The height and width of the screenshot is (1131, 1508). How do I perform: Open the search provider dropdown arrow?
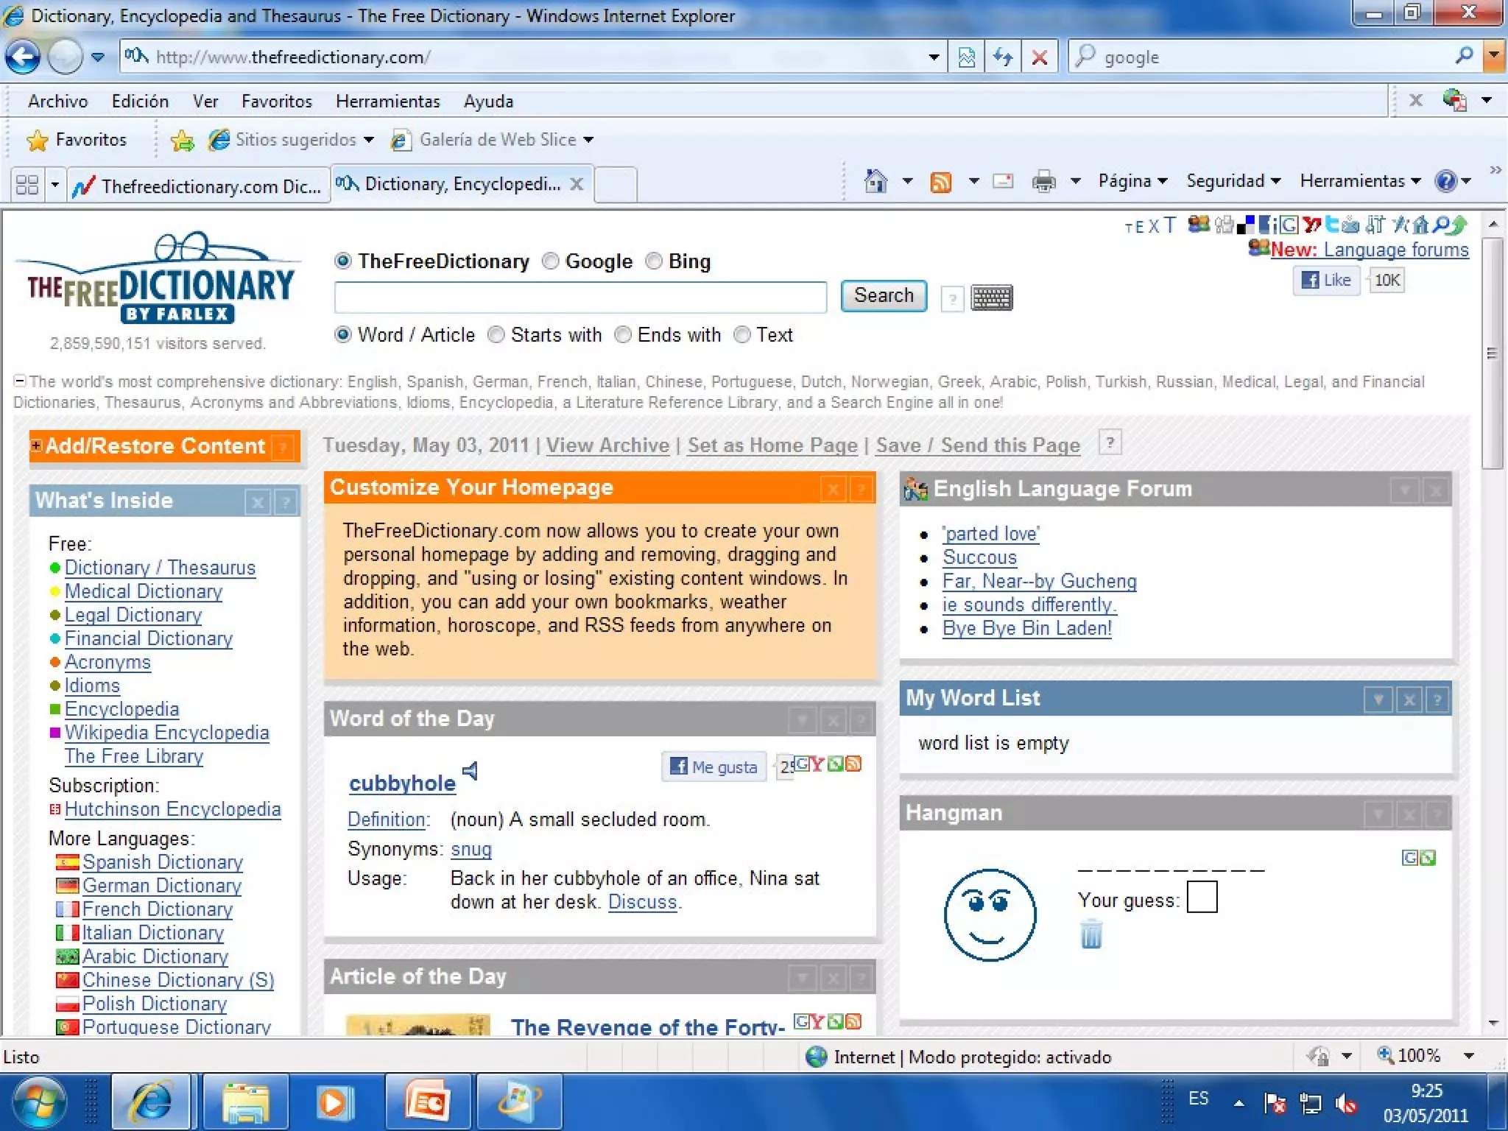point(1493,56)
